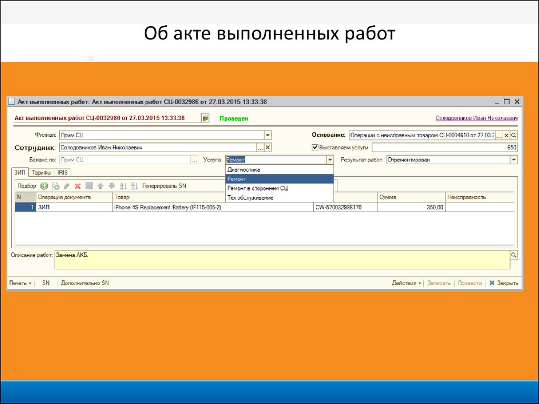Click the iPhone 4S Replacement Battery cell

tap(213, 207)
